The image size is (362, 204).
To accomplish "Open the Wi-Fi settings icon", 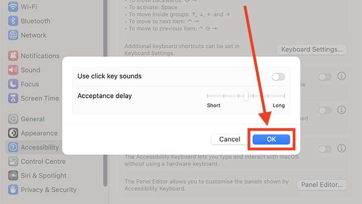I will point(13,7).
